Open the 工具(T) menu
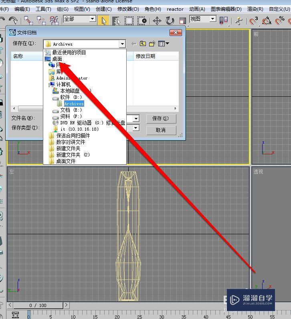The width and height of the screenshot is (291, 319). 43,9
